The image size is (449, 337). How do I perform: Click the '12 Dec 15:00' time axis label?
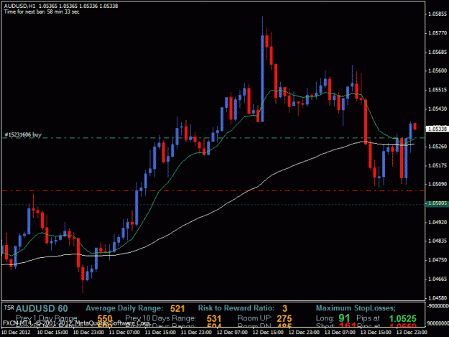coord(268,333)
